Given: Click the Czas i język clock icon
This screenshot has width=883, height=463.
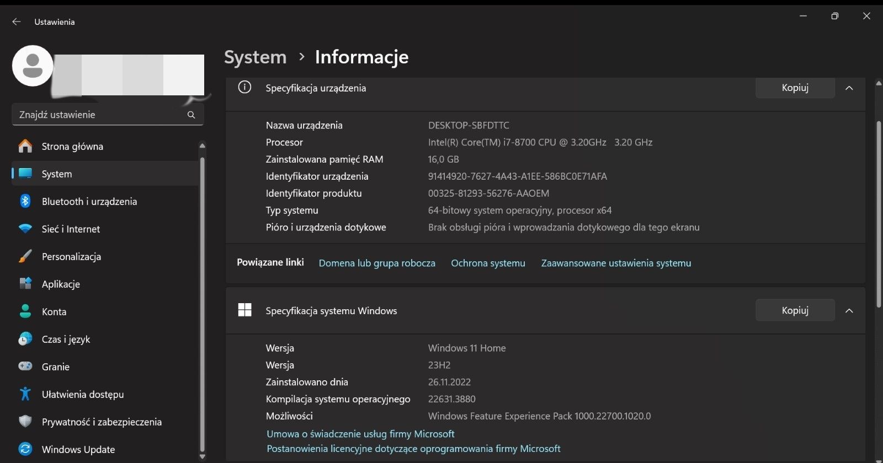Looking at the screenshot, I should tap(25, 339).
